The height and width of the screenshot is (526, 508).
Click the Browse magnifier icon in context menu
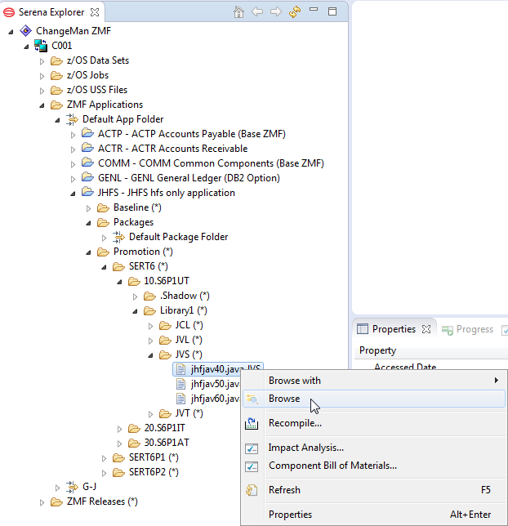252,399
